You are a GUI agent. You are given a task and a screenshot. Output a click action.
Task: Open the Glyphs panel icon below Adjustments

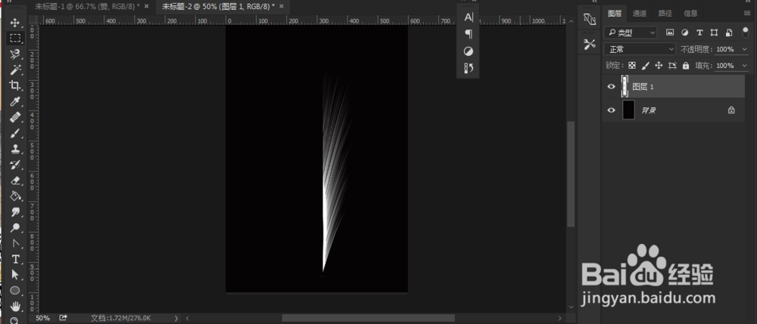469,69
